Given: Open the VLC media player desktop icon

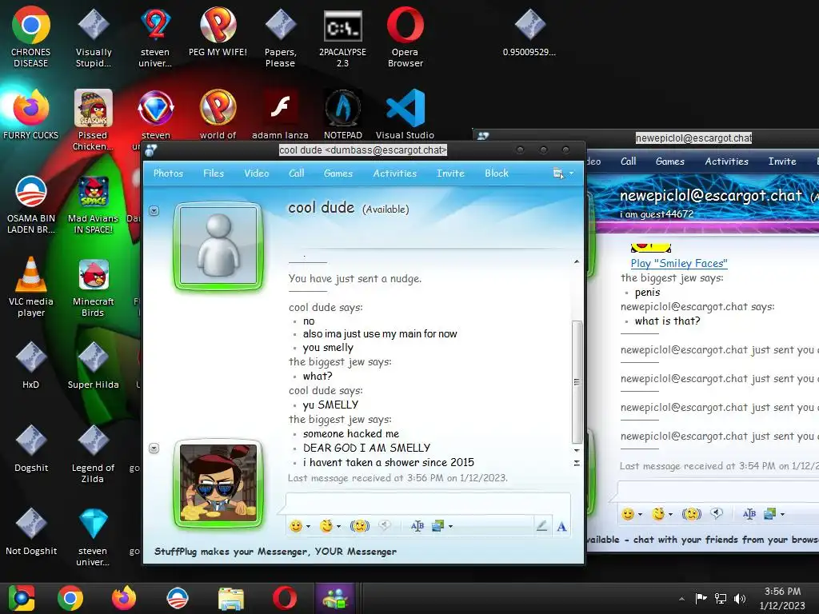Looking at the screenshot, I should click(31, 286).
